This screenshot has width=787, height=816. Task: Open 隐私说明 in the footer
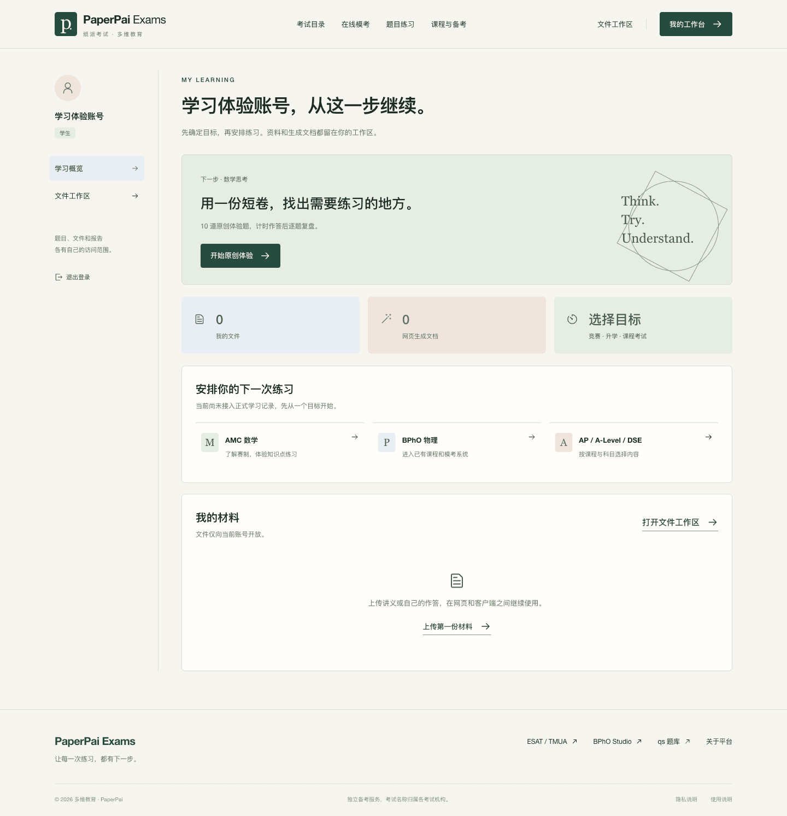click(686, 800)
